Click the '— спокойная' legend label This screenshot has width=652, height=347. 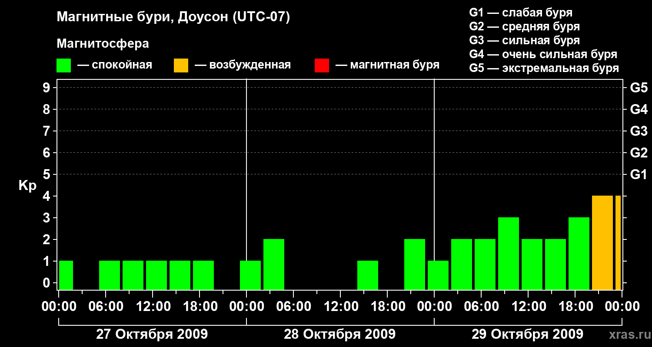tap(115, 65)
